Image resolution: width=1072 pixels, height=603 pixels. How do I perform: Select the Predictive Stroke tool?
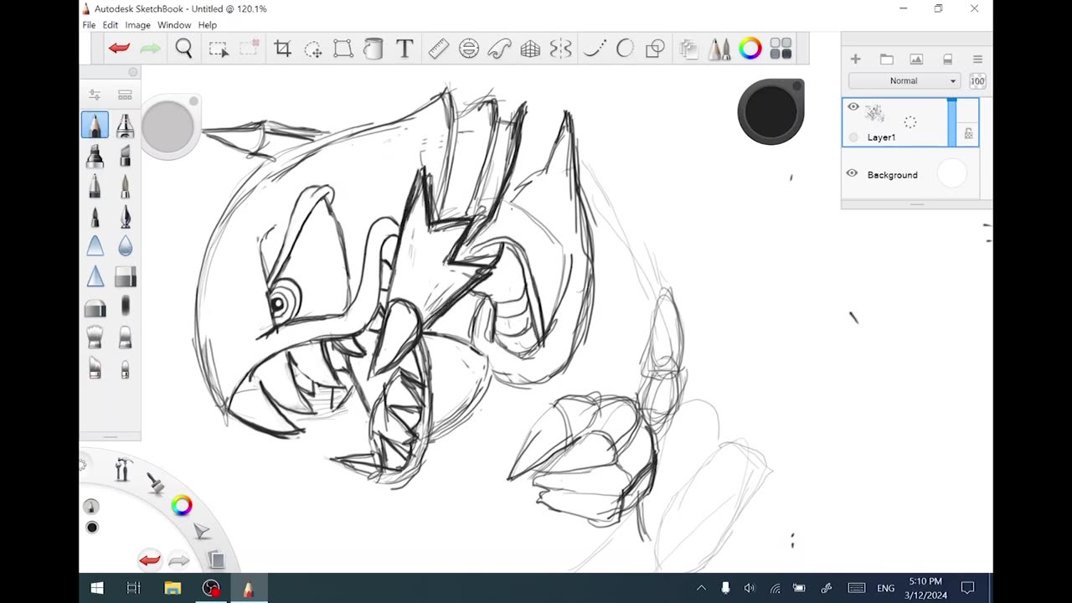(625, 49)
